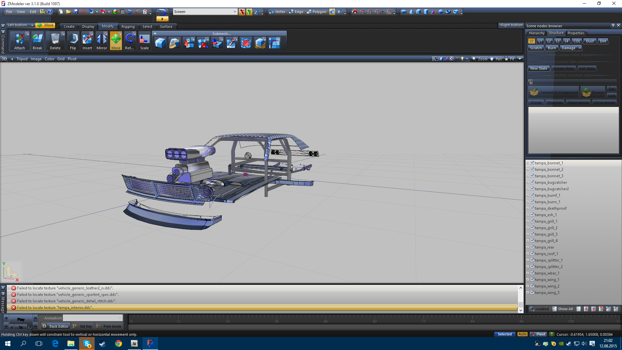
Task: Select the Attach tool
Action: click(x=19, y=41)
